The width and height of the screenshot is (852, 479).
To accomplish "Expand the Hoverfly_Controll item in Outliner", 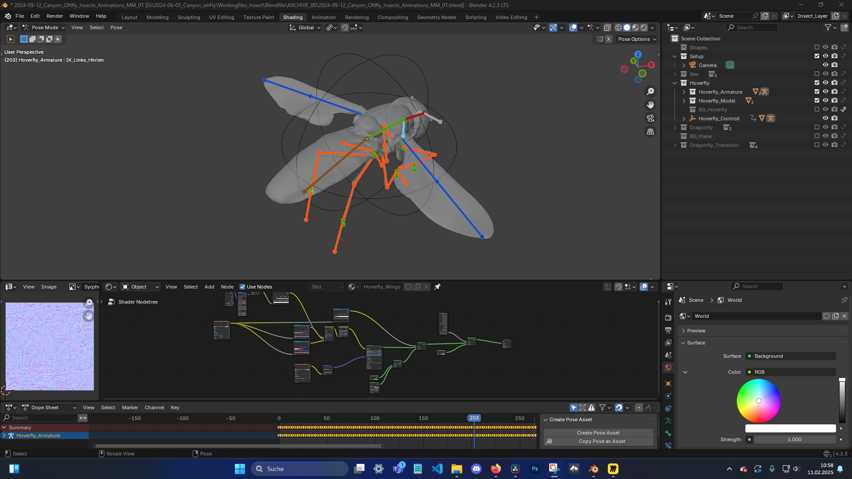I will (684, 119).
